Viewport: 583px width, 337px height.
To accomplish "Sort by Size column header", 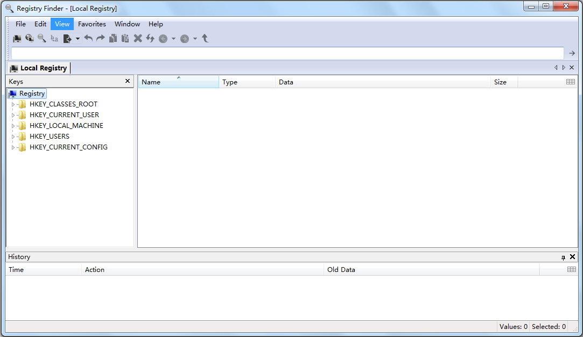I will pyautogui.click(x=504, y=82).
